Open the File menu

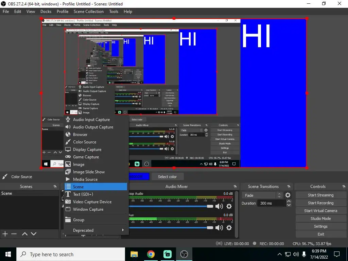click(6, 12)
